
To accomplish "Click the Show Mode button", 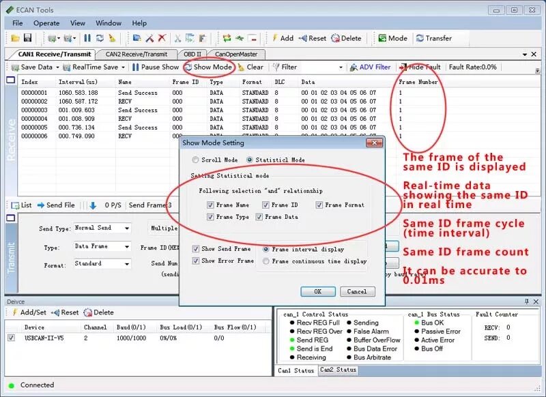I will pos(209,67).
